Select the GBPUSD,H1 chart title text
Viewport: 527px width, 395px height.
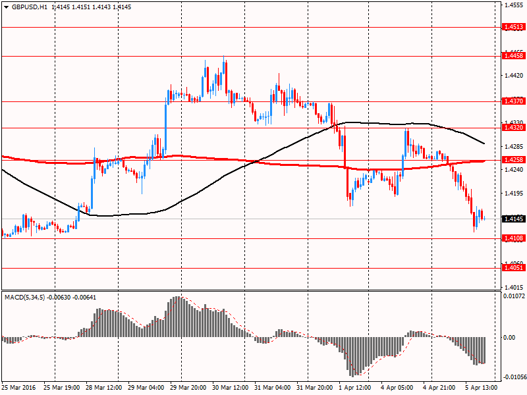coord(29,7)
